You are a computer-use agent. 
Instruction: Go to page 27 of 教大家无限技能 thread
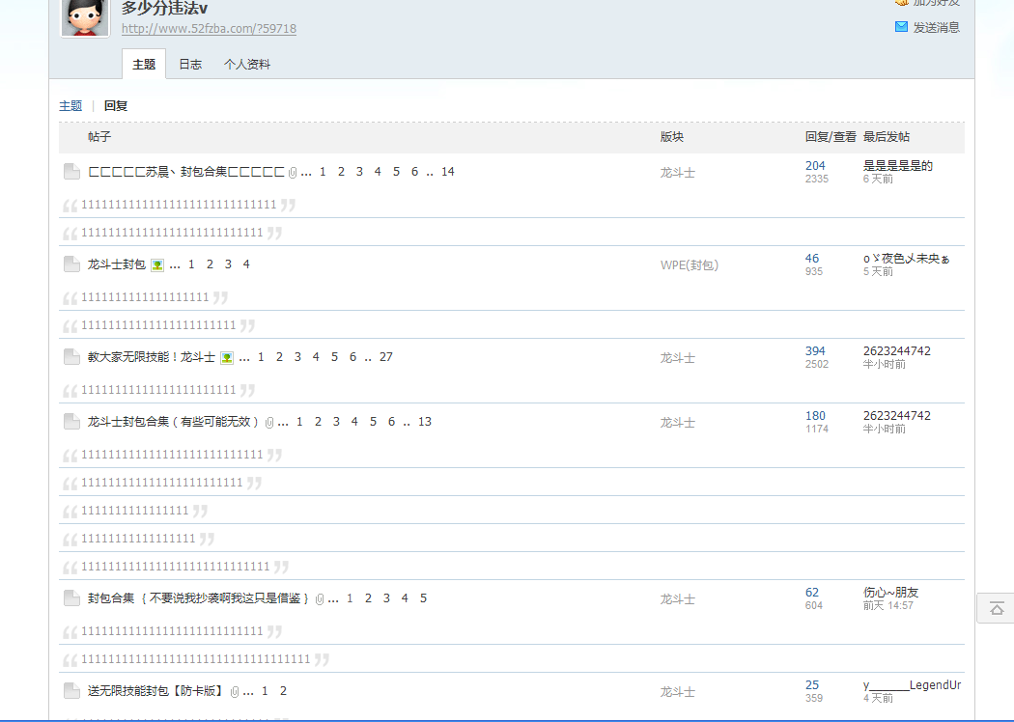pos(386,357)
